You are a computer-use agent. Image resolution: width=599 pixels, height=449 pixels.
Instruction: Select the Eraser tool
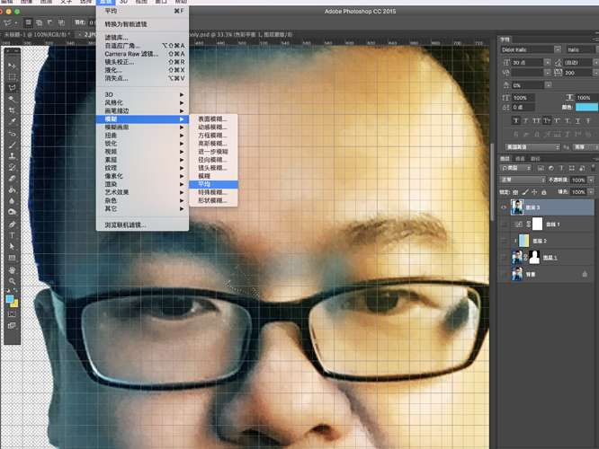12,178
